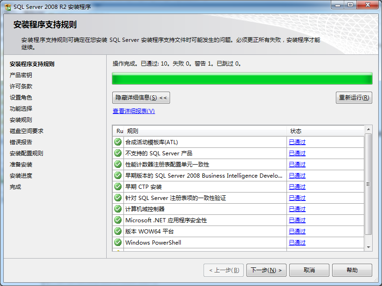Click rule list scrollbar down arrow

[x=368, y=247]
